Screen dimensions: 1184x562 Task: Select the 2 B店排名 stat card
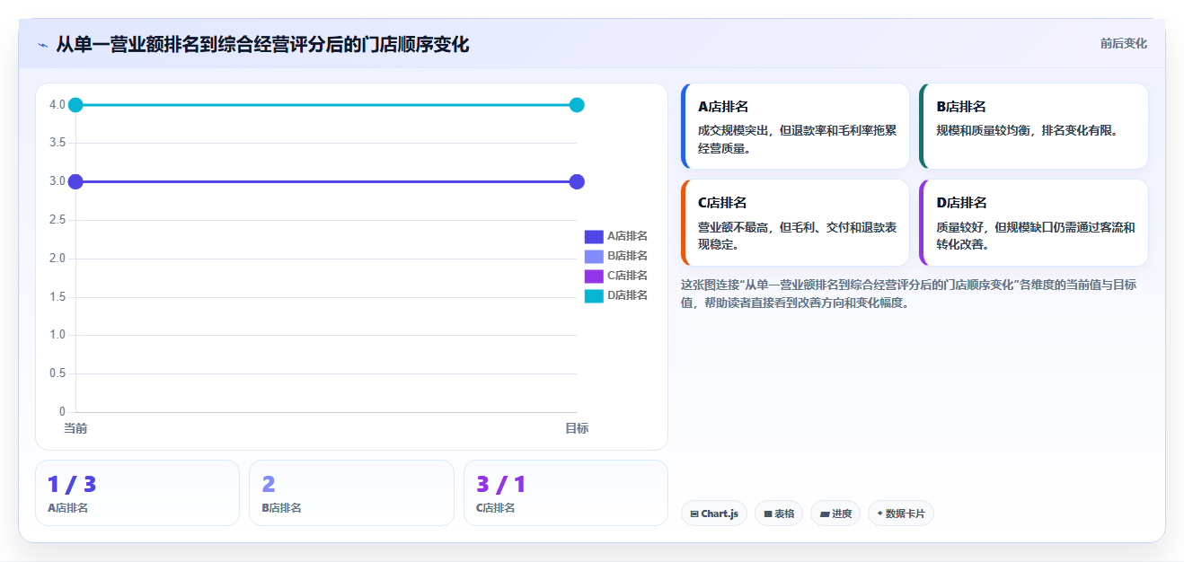click(x=351, y=493)
